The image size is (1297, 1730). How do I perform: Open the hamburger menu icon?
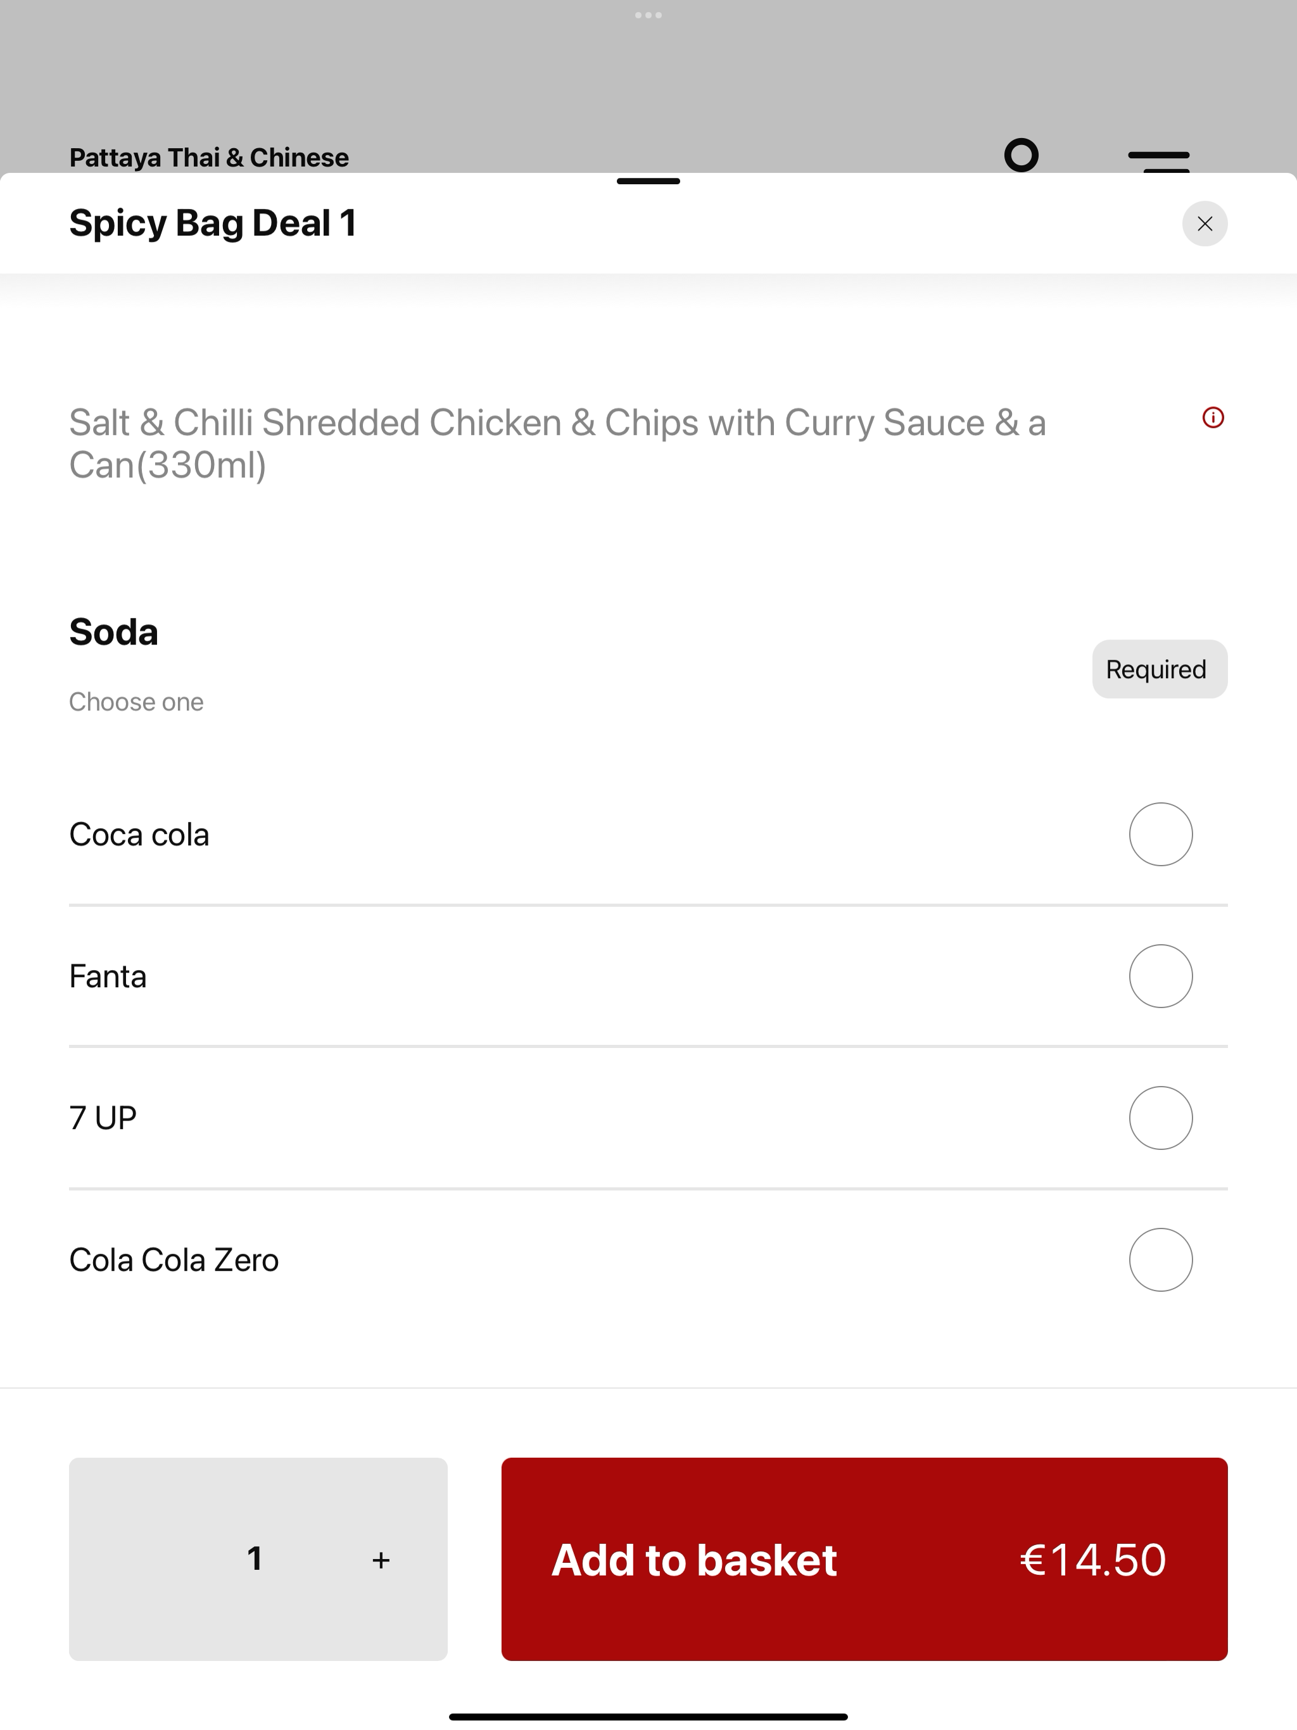(x=1158, y=161)
